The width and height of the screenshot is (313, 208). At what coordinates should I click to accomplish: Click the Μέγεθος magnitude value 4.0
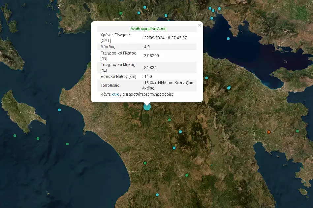pyautogui.click(x=145, y=47)
